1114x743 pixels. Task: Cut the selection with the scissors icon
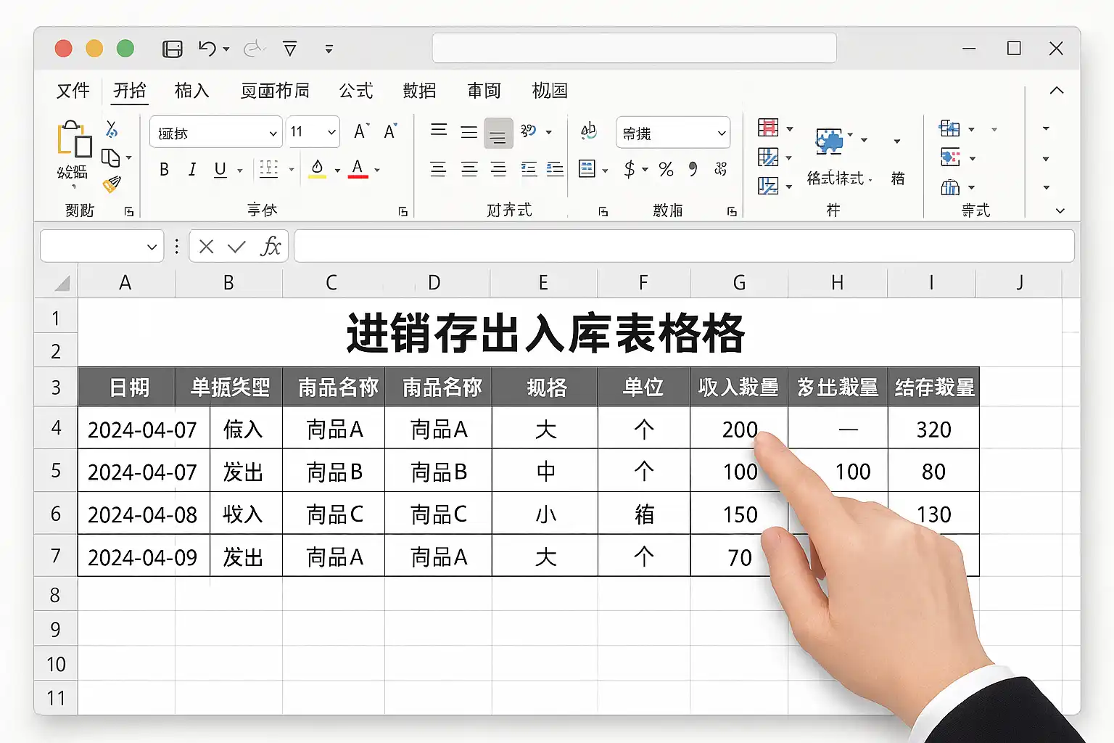[x=112, y=129]
